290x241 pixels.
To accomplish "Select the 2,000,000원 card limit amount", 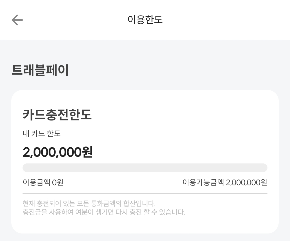I will [57, 152].
